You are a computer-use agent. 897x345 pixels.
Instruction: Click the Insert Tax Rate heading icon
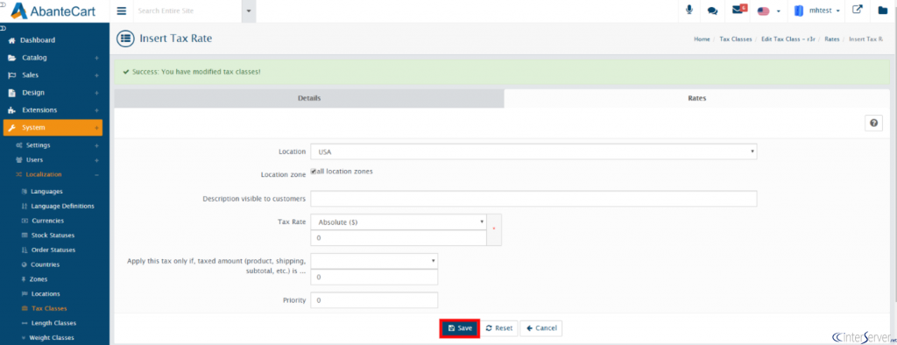coord(124,39)
